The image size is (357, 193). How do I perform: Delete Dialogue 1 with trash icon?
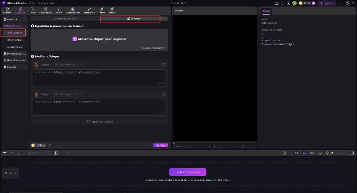pos(163,65)
